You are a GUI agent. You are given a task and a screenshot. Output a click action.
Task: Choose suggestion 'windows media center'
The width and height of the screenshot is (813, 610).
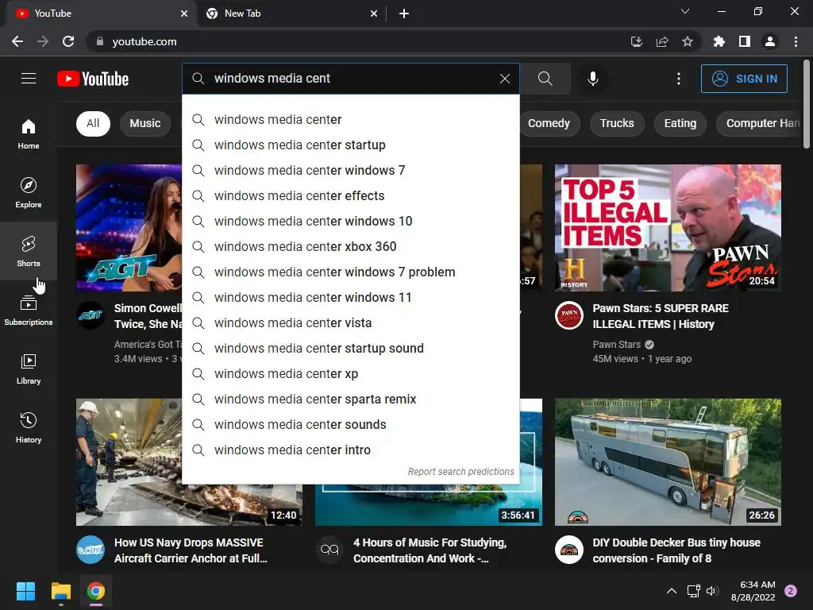coord(350,120)
